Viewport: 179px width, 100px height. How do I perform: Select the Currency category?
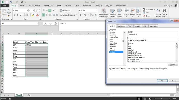point(112,36)
